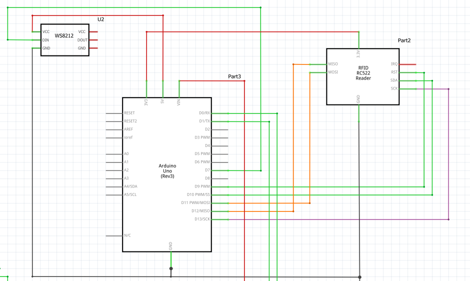Click the 3.3V pin on RFID reader
470x281 pixels.
click(x=358, y=54)
